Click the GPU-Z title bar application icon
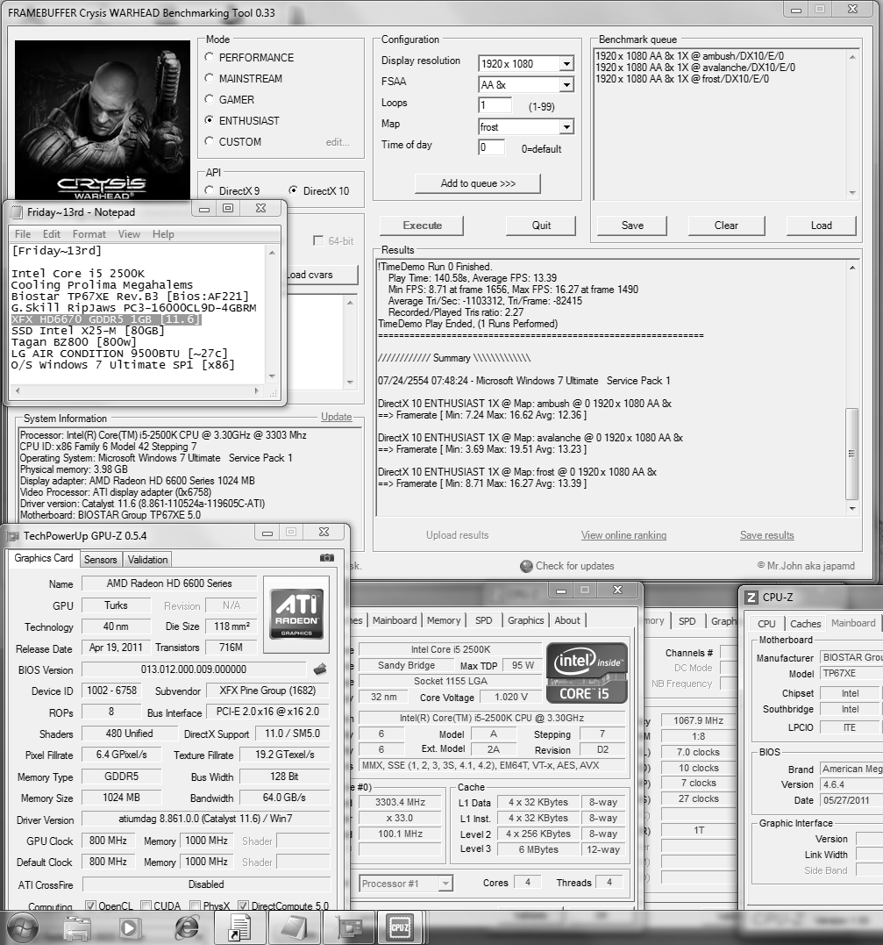 [x=12, y=536]
